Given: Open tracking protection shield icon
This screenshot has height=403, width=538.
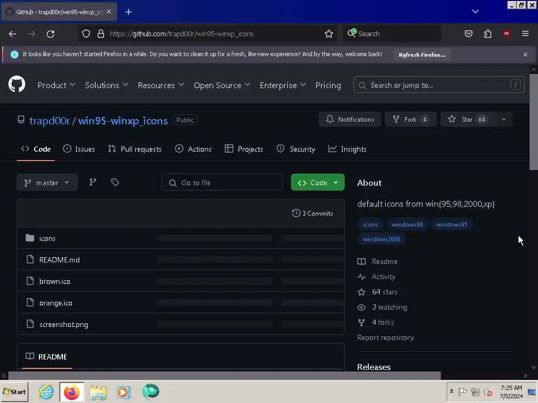Looking at the screenshot, I should point(86,34).
